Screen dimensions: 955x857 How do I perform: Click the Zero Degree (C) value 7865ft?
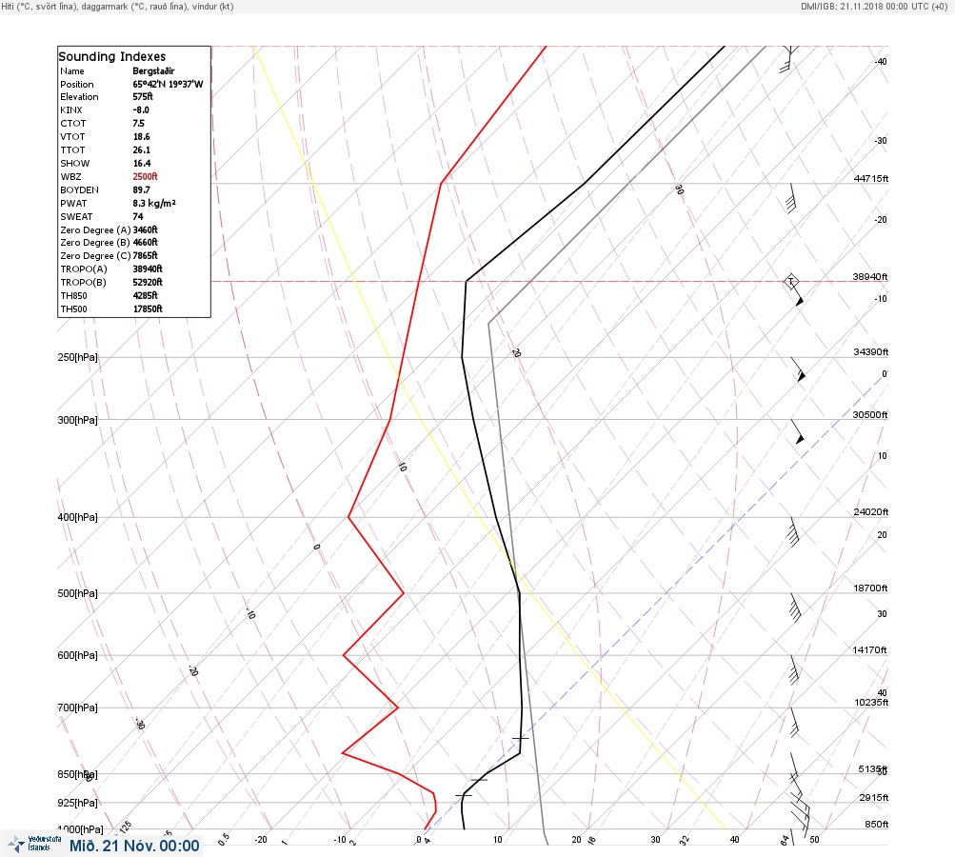coord(145,256)
